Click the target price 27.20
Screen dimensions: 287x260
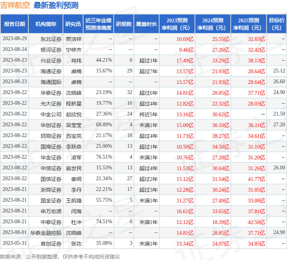tap(279, 125)
